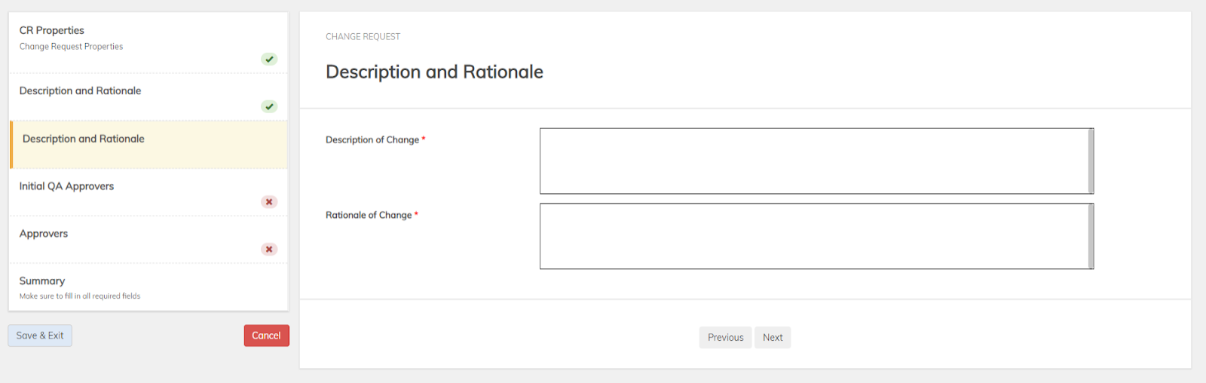Click green checkmark under first Description and Rationale
This screenshot has height=383, width=1206.
pyautogui.click(x=269, y=106)
